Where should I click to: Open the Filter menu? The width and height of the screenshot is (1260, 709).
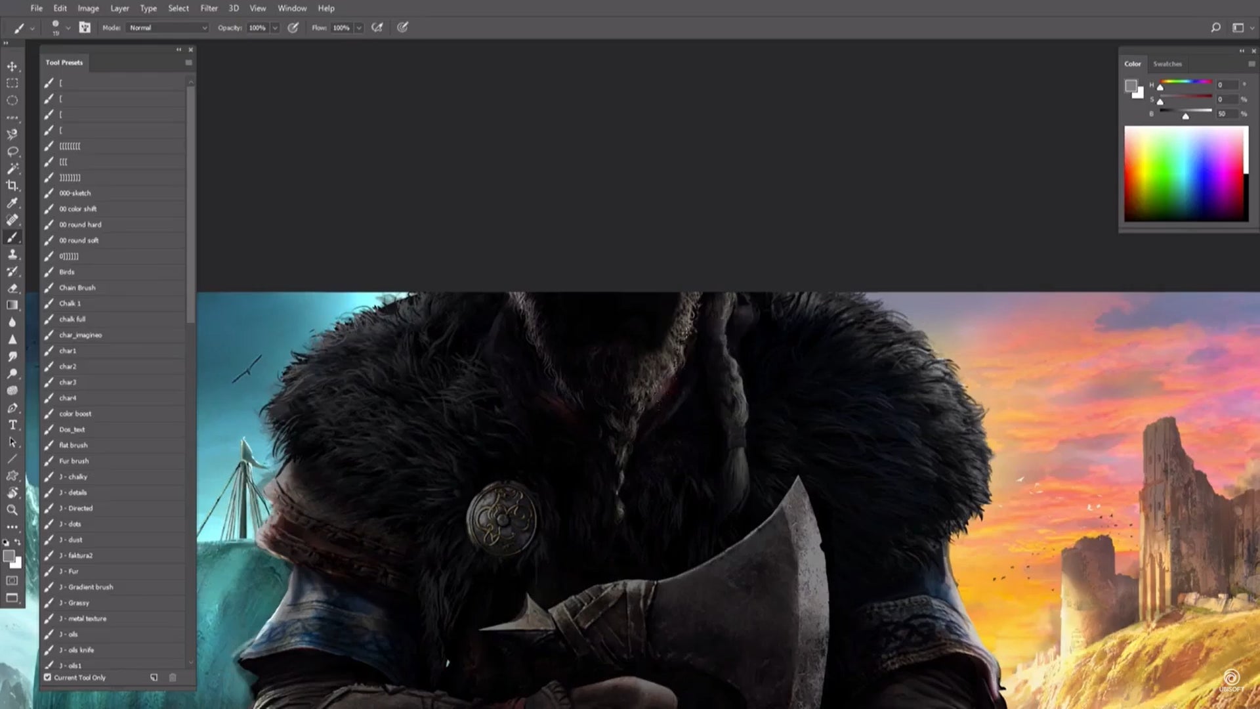(x=209, y=8)
